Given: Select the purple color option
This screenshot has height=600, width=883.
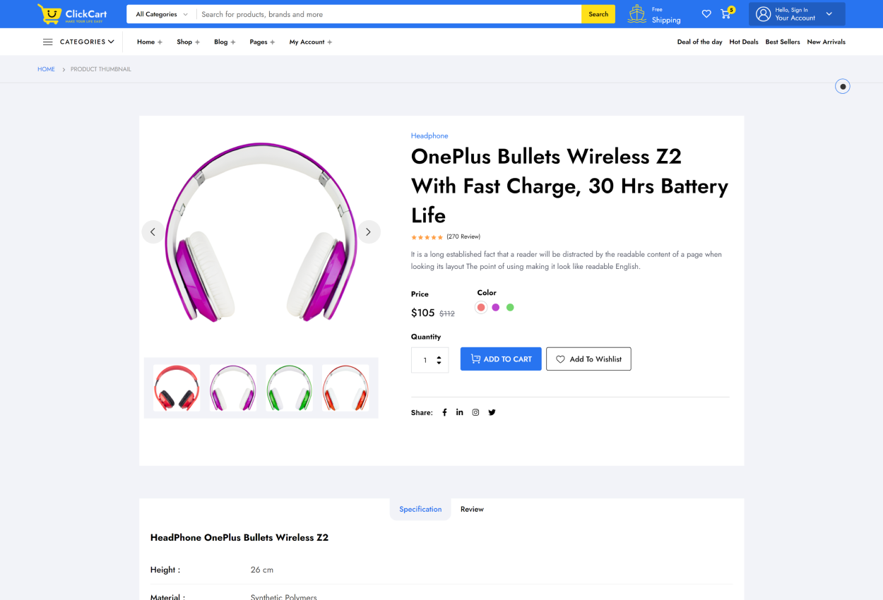Looking at the screenshot, I should (x=495, y=307).
